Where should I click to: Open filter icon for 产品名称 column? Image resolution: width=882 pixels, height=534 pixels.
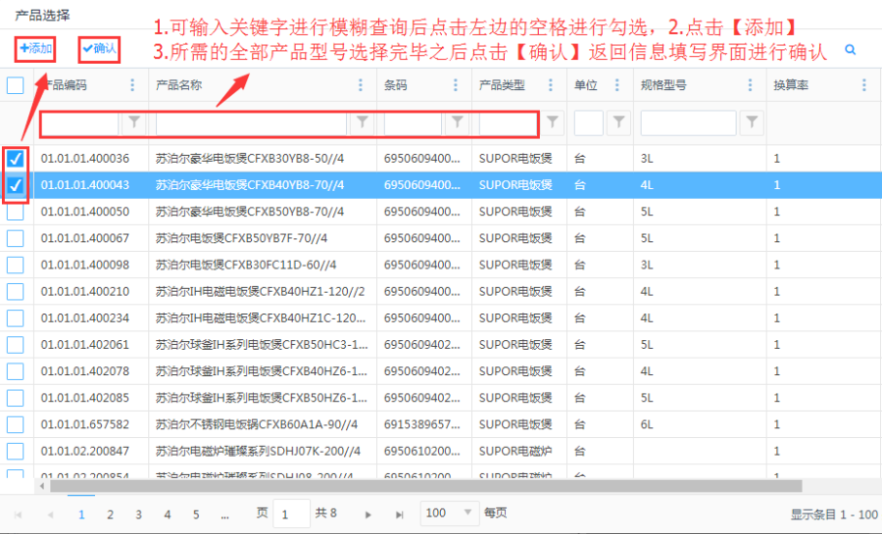(363, 122)
